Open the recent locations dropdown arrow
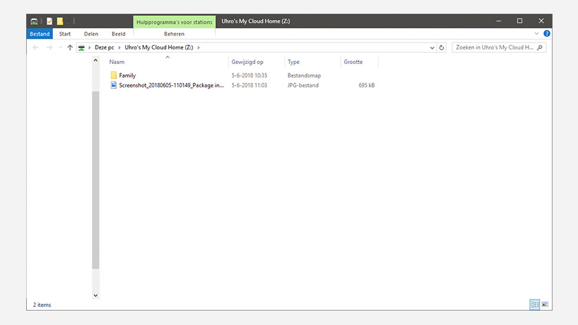This screenshot has width=578, height=325. pos(59,48)
